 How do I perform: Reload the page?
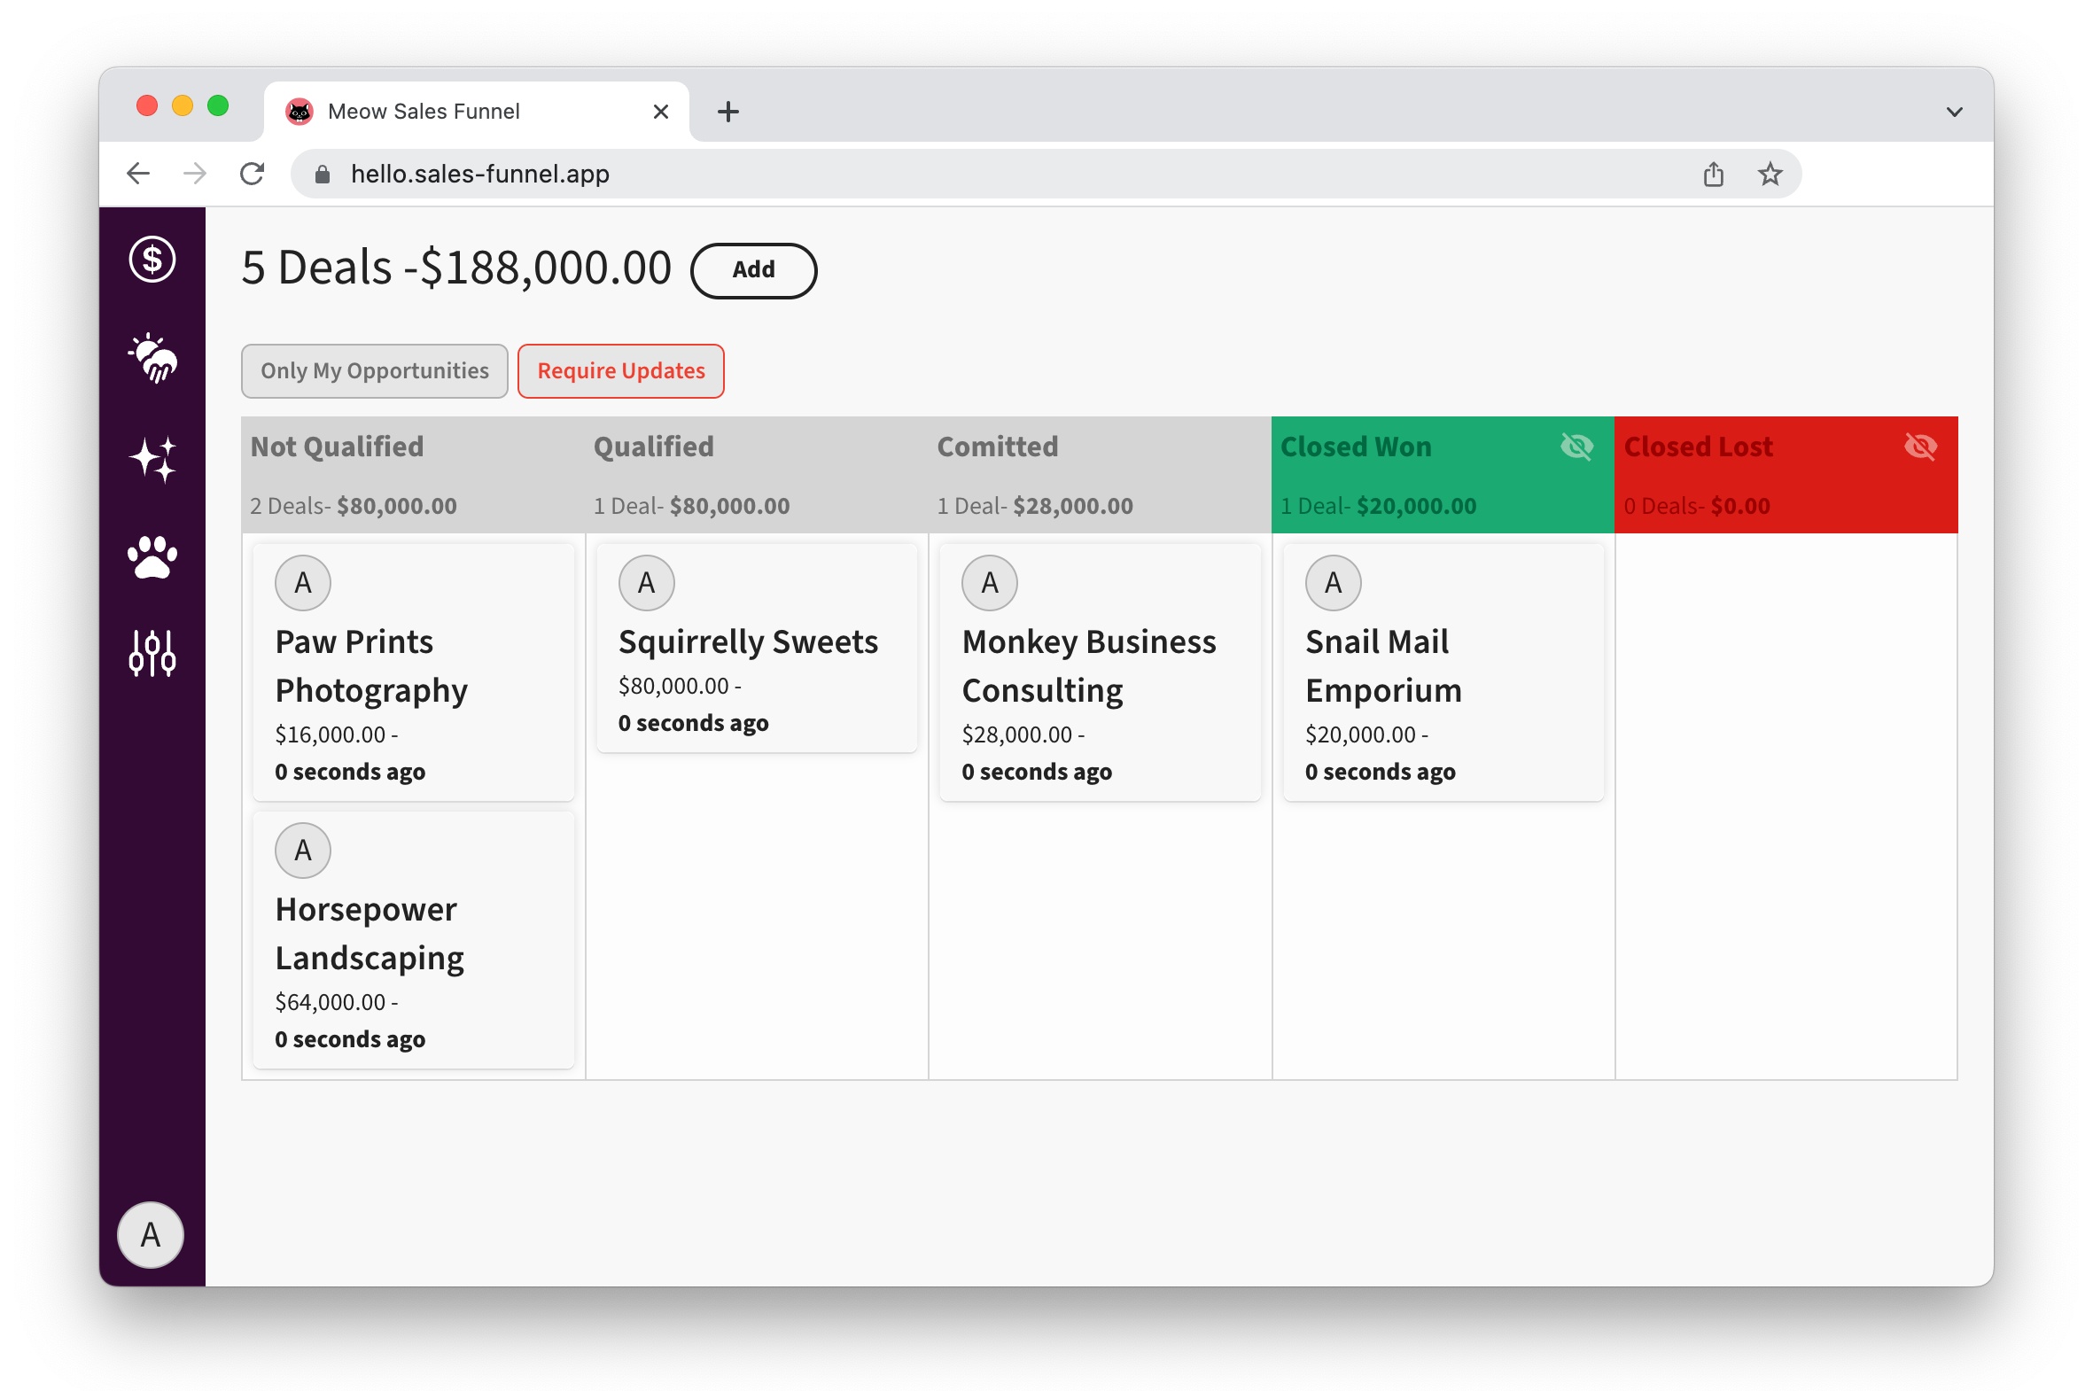252,174
